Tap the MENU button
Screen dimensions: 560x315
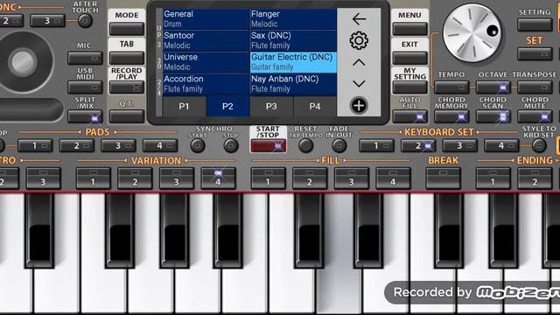[409, 29]
